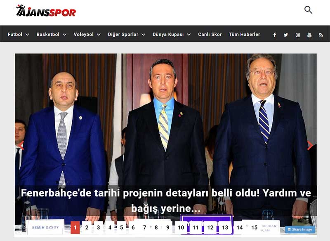Open the Tüm Haberler page

(x=245, y=34)
